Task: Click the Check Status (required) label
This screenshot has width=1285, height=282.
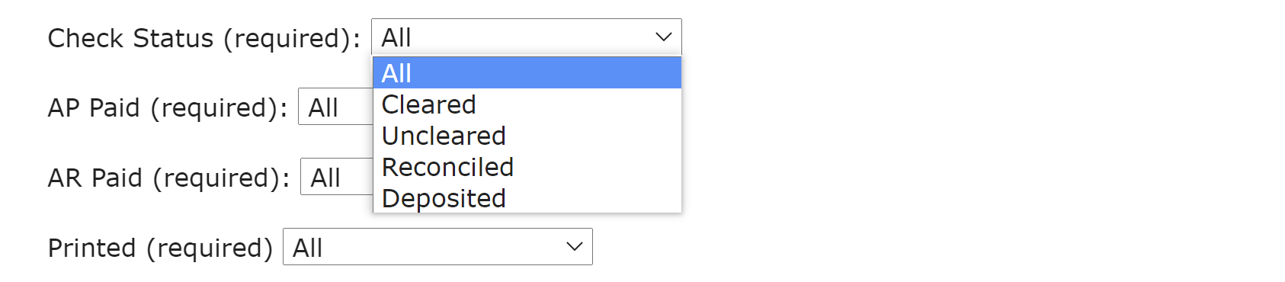Action: point(204,38)
